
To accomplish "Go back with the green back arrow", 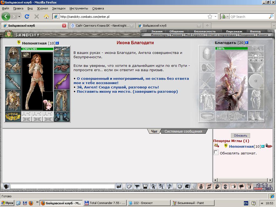I will [x=6, y=16].
